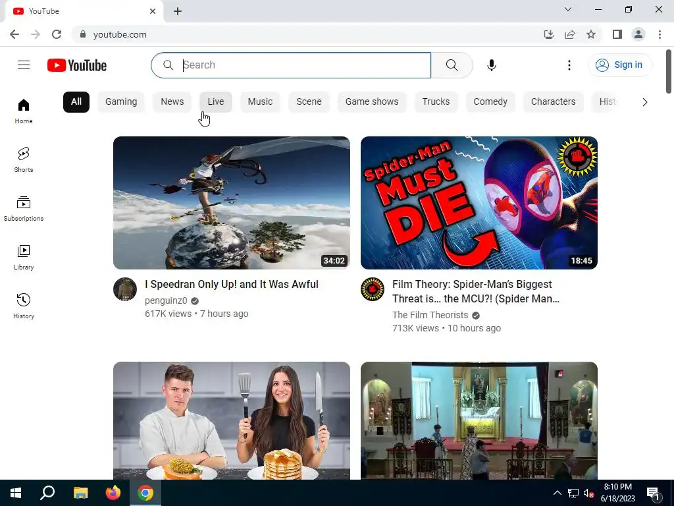
Task: Click the site padlock icon
Action: [83, 34]
